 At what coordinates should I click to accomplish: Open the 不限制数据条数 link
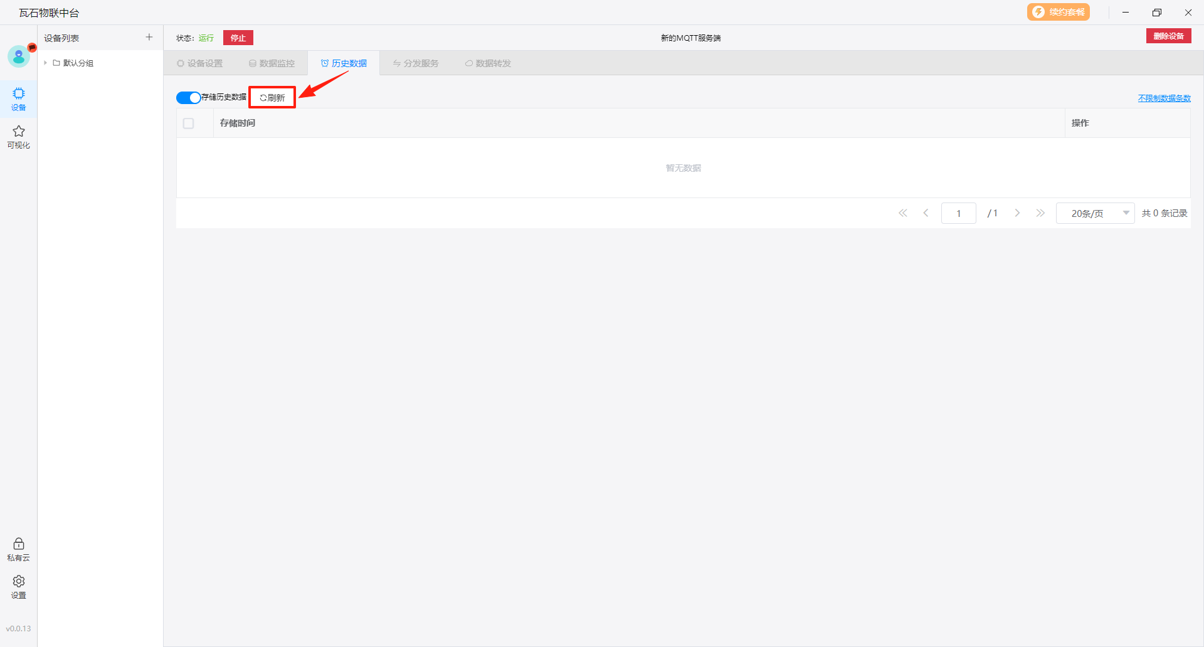(1164, 98)
